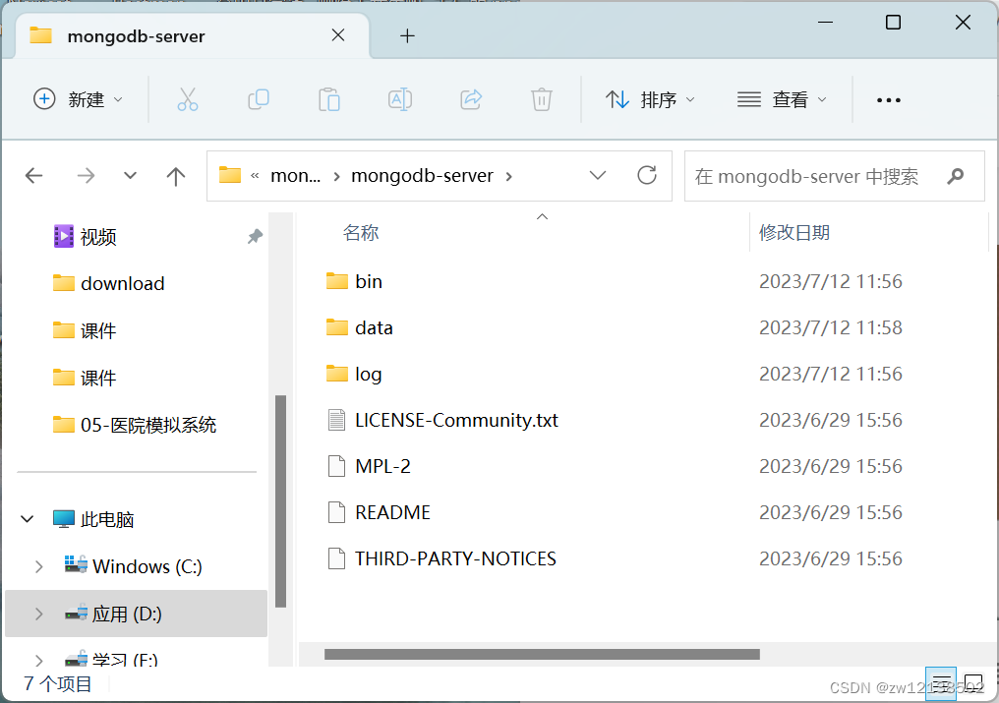This screenshot has height=703, width=999.
Task: Expand the Windows (C:) drive in the sidebar
Action: coord(38,566)
